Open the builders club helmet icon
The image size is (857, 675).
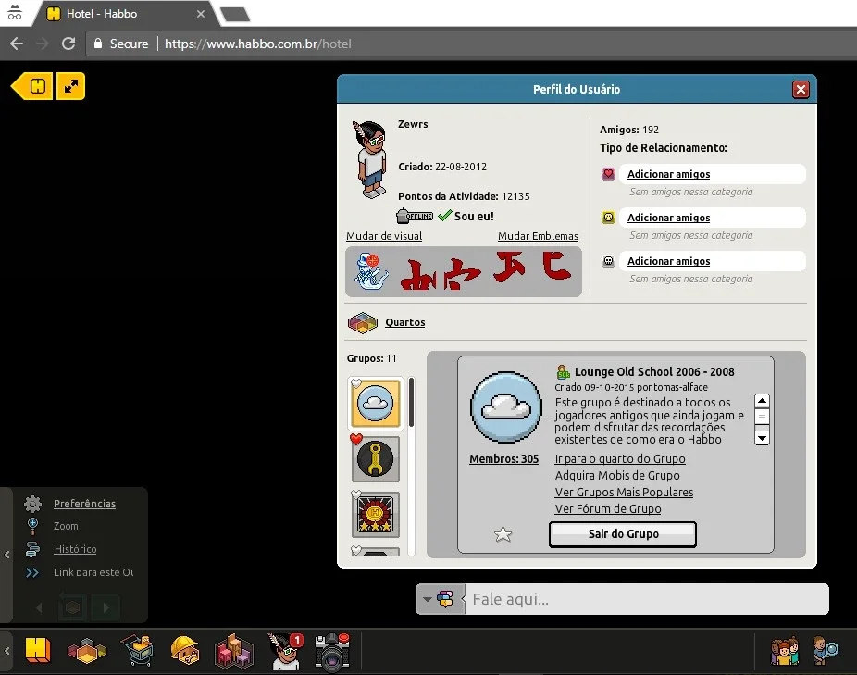[185, 650]
